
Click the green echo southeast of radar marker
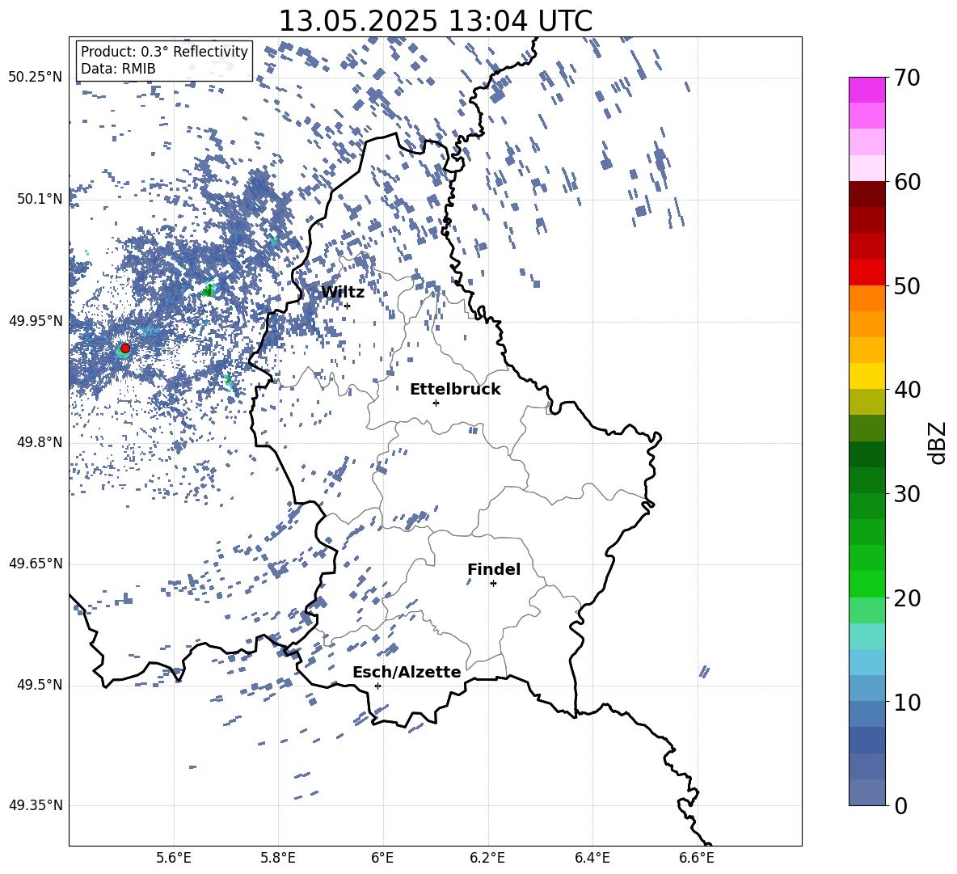pos(229,382)
